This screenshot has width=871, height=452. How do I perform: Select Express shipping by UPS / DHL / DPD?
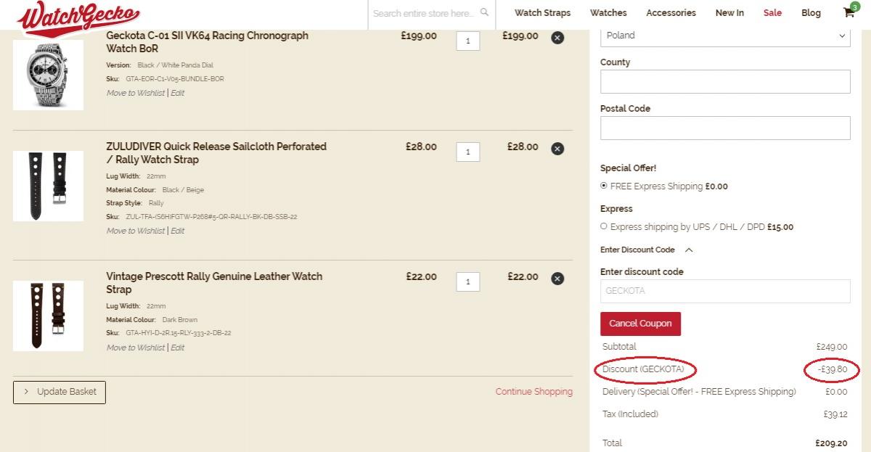pos(604,226)
